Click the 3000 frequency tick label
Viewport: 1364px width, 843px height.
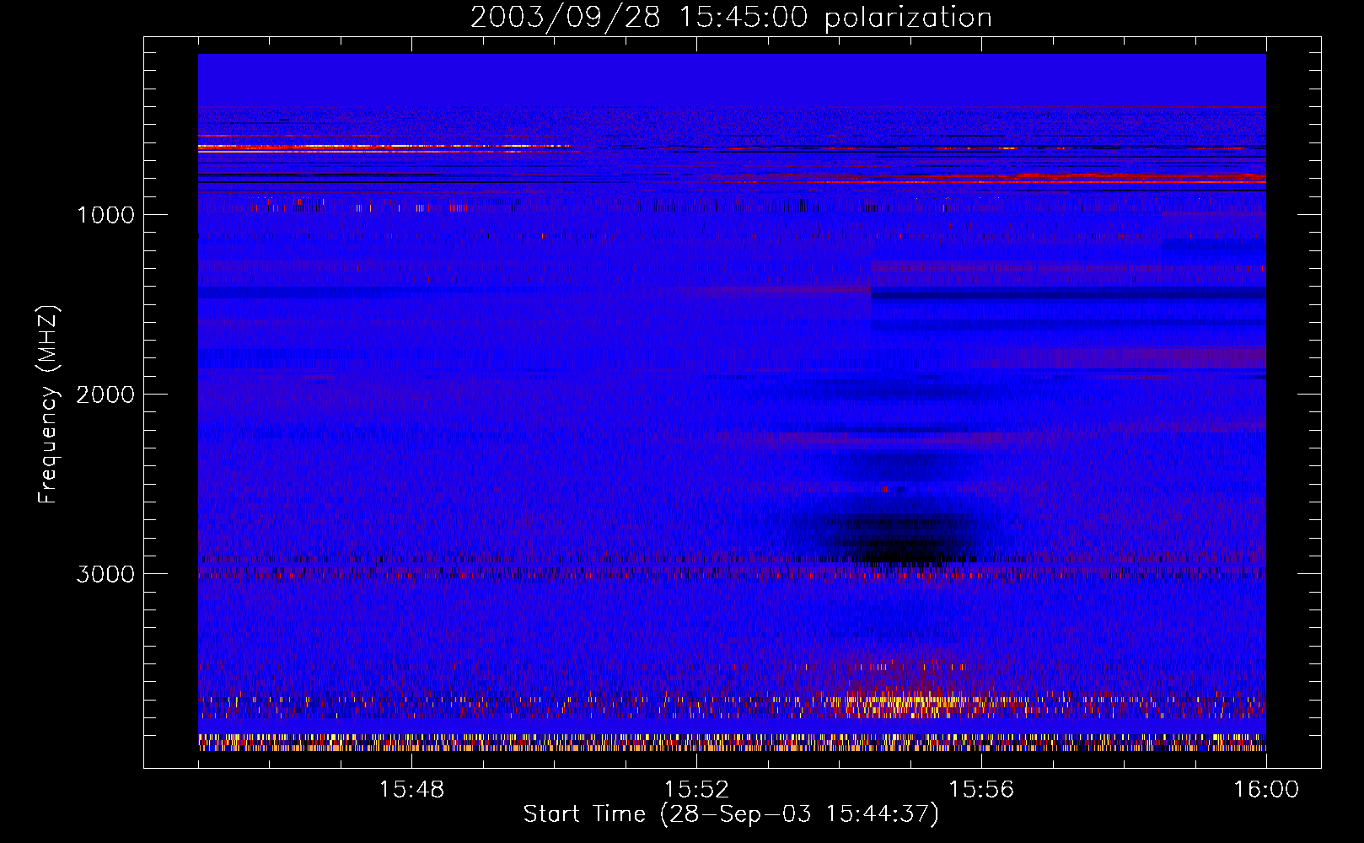pos(105,574)
